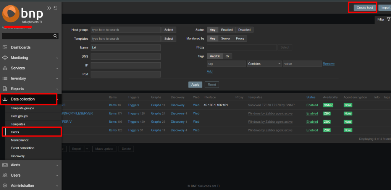Click the sidebar search magnifier icon
The height and width of the screenshot is (190, 391).
55,36
